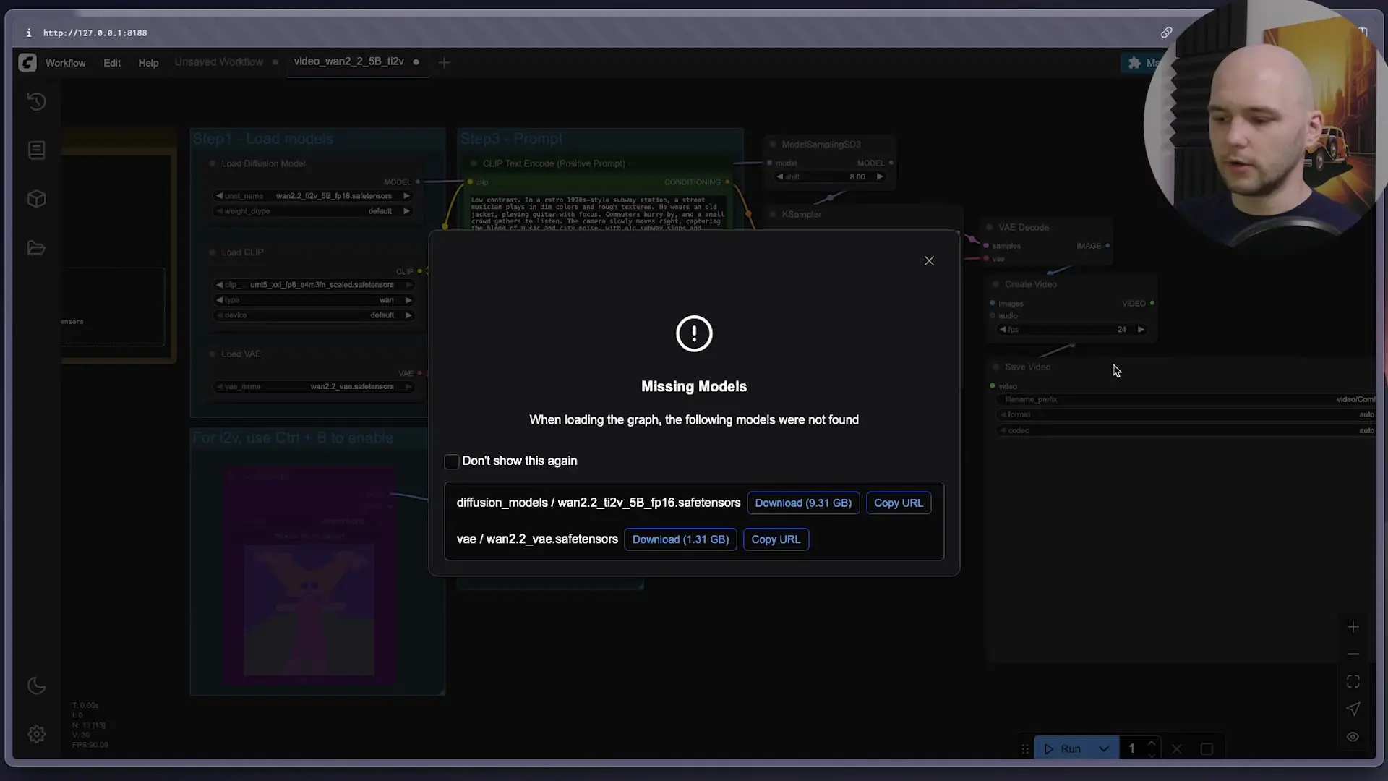
Task: Click next arrow on shift value
Action: click(x=880, y=176)
